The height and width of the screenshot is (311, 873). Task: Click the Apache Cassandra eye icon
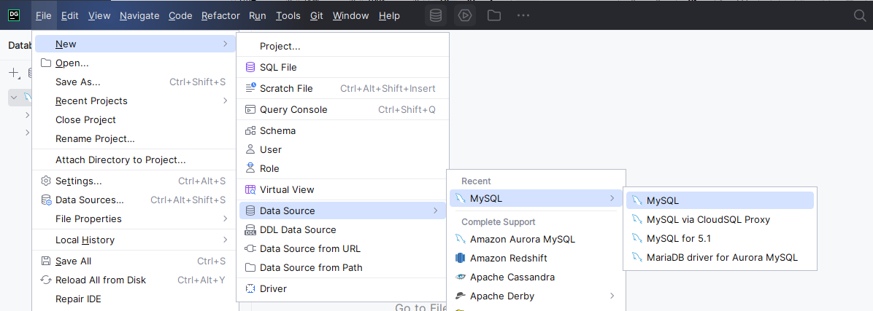coord(460,277)
